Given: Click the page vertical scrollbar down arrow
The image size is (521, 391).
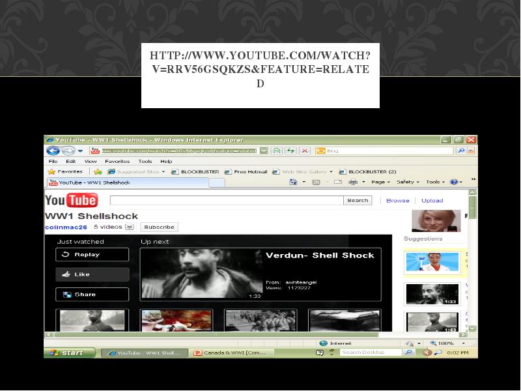Looking at the screenshot, I should (x=472, y=328).
